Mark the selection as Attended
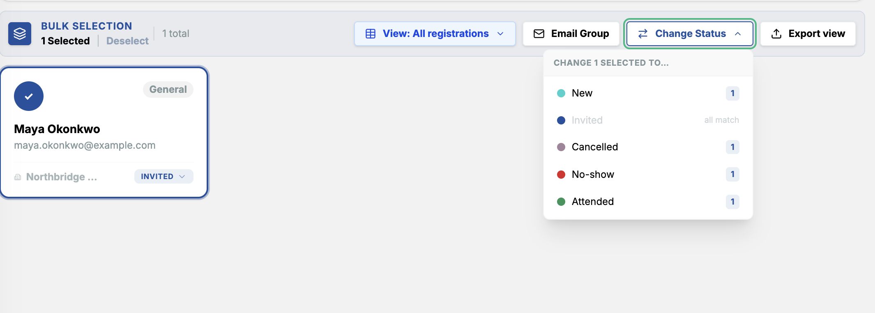The height and width of the screenshot is (313, 875). click(648, 202)
